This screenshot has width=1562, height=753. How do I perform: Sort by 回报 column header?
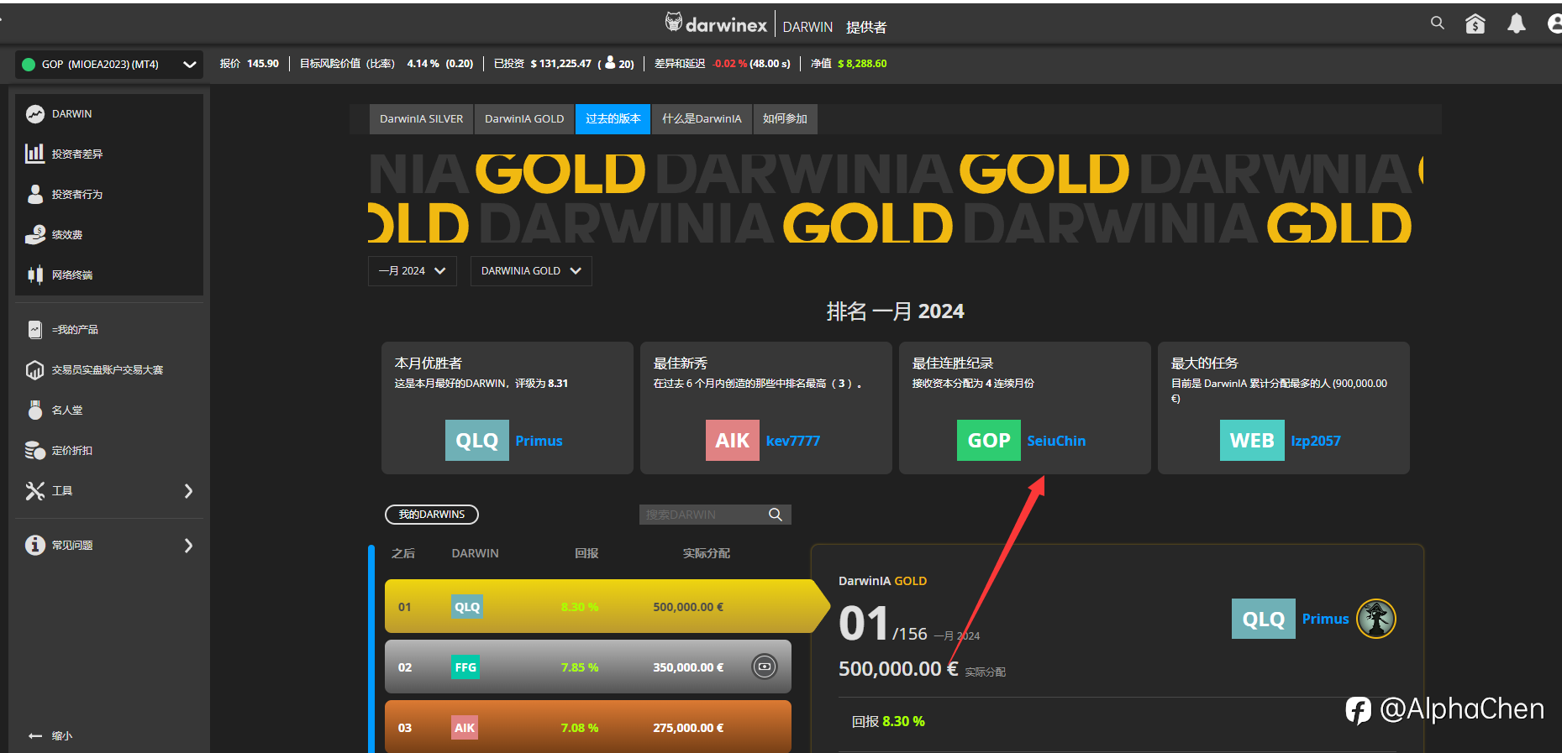[586, 553]
